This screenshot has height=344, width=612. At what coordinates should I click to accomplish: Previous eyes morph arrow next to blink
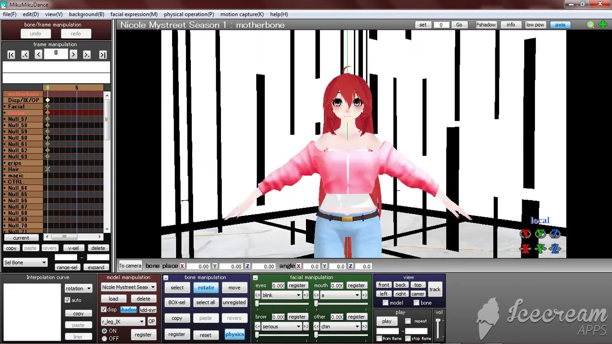[x=258, y=295]
